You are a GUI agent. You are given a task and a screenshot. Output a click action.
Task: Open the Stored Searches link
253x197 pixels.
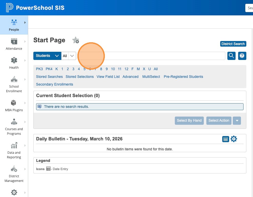coord(49,77)
